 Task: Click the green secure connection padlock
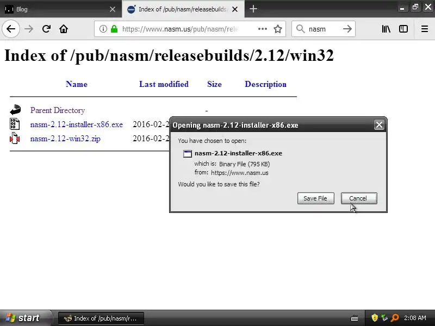point(114,29)
